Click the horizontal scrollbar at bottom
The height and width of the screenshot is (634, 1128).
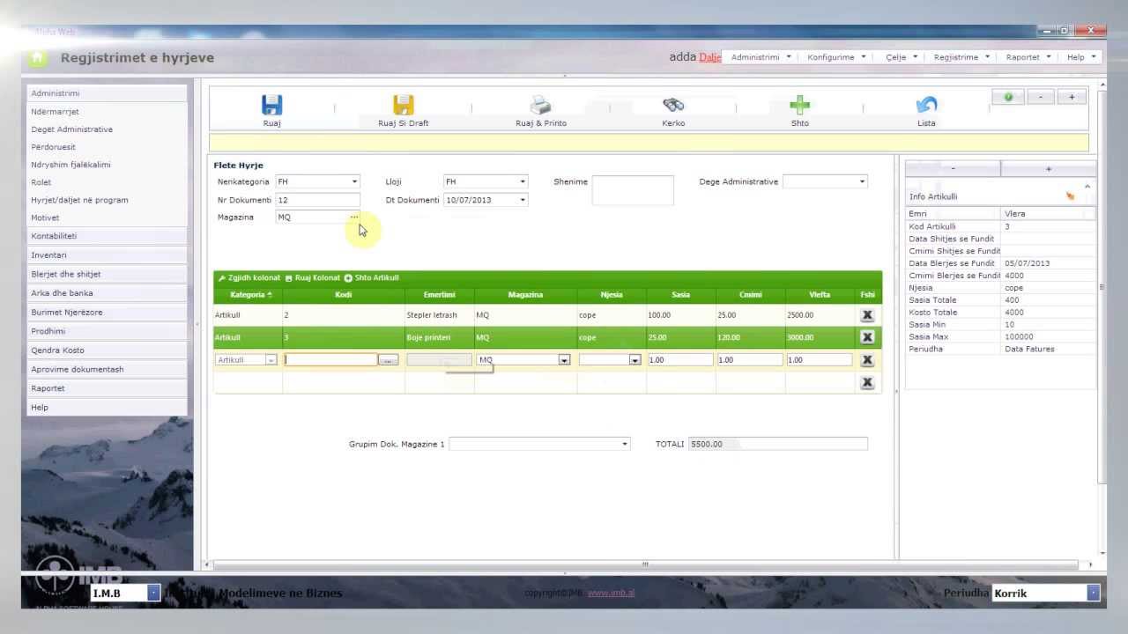644,564
